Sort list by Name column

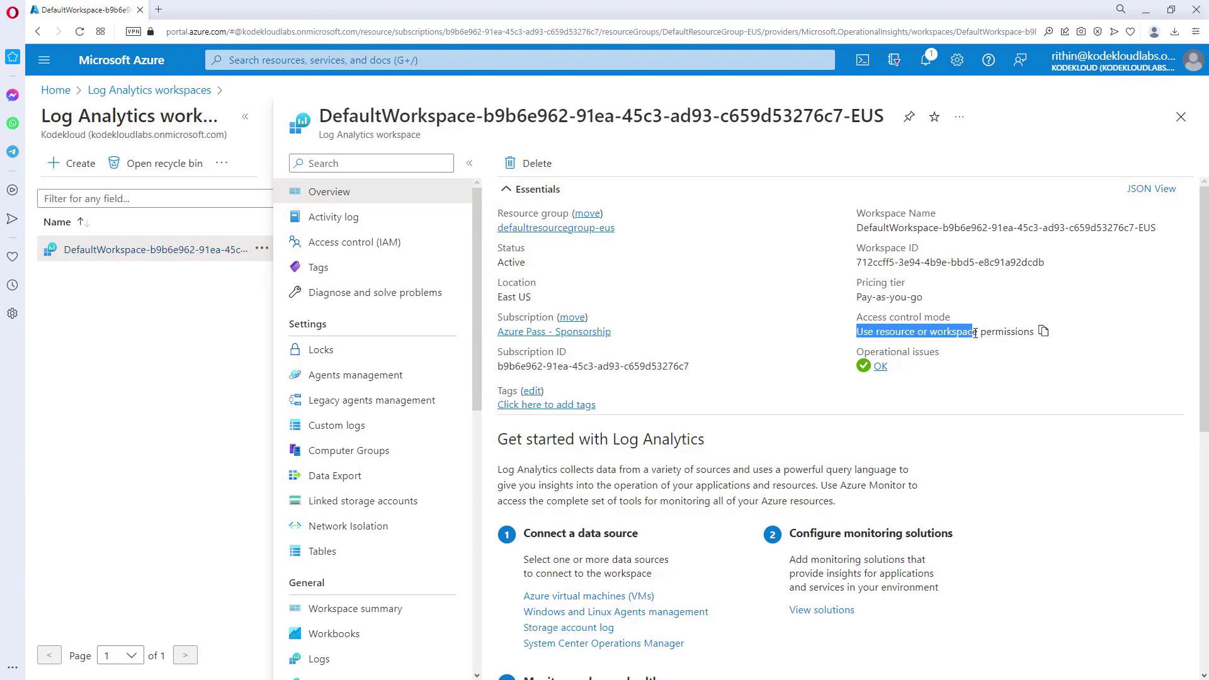tap(57, 222)
